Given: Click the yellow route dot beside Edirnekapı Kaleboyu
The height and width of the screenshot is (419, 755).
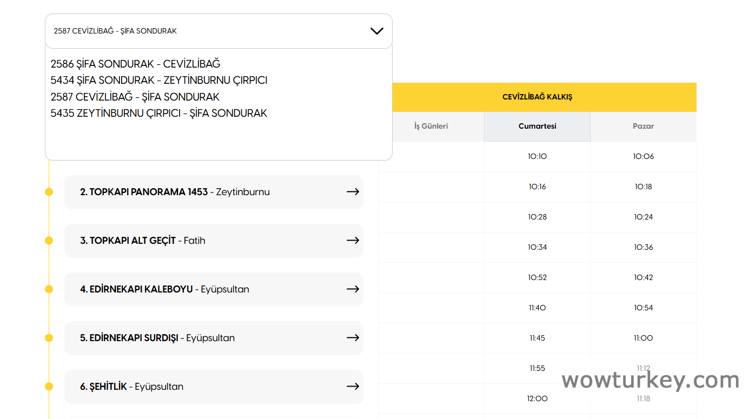Looking at the screenshot, I should tap(49, 289).
